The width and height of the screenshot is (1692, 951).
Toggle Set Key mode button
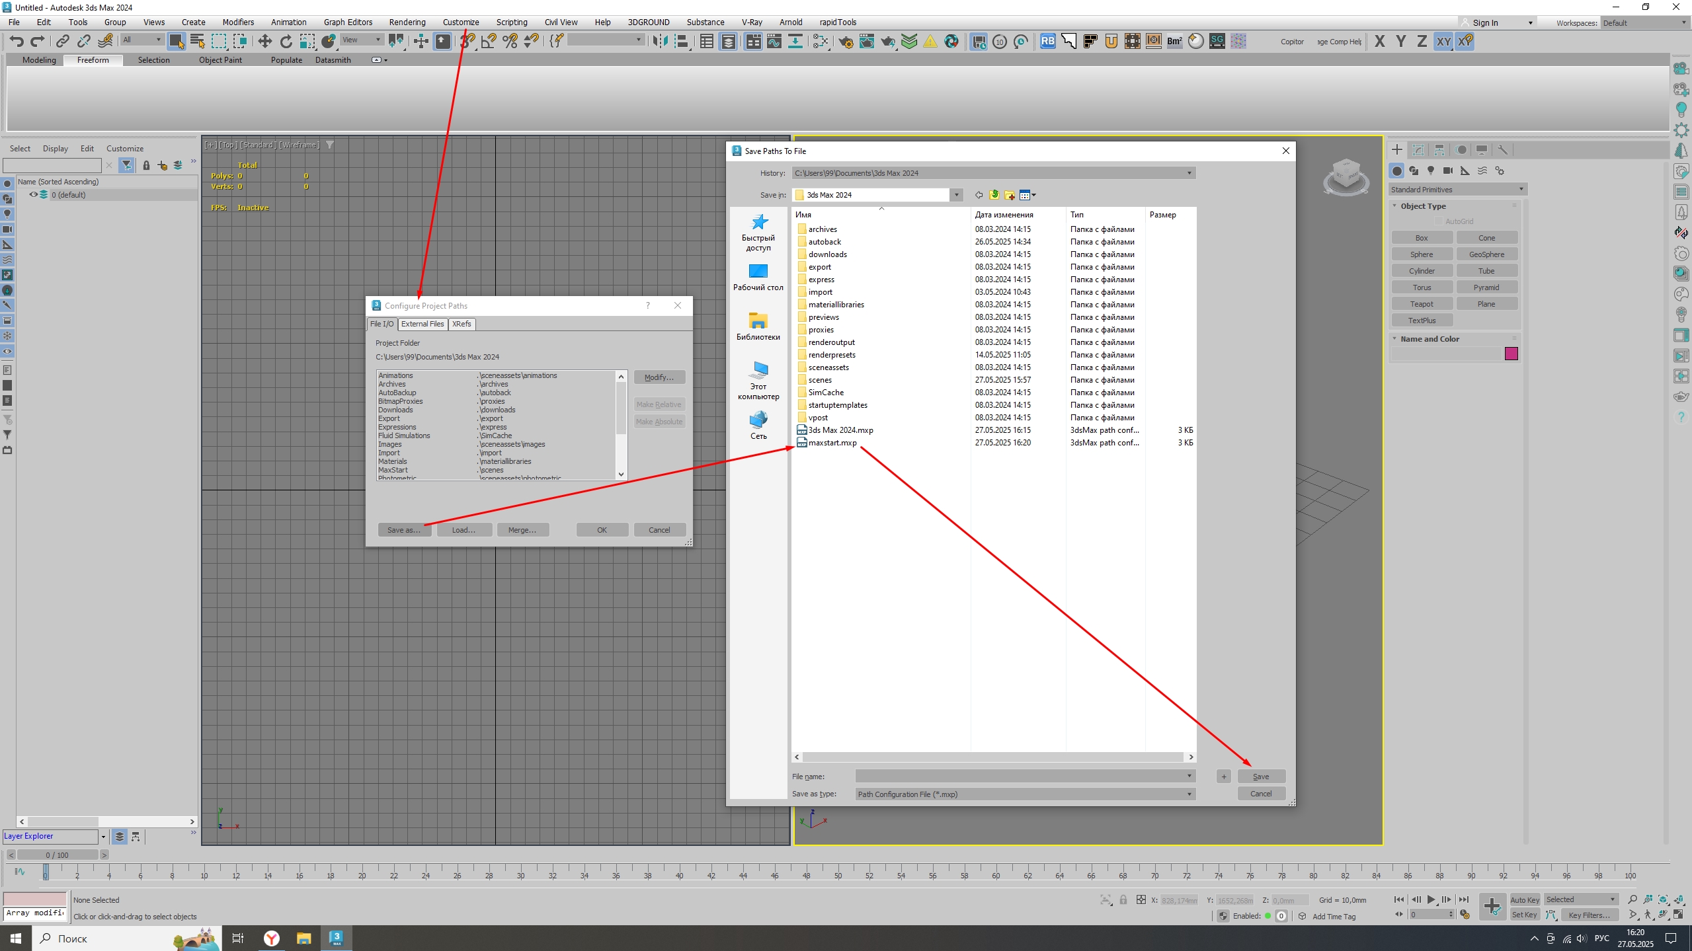pos(1524,915)
